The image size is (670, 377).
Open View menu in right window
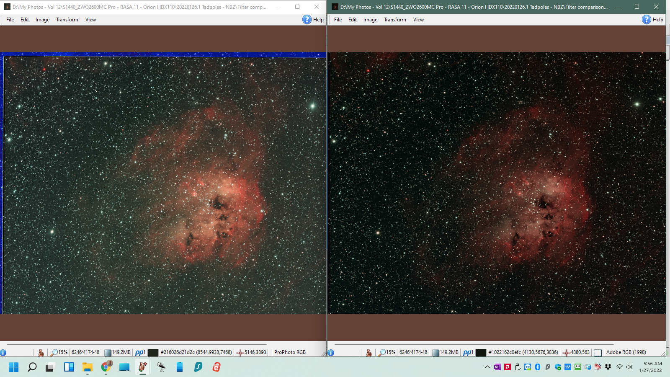(x=418, y=20)
